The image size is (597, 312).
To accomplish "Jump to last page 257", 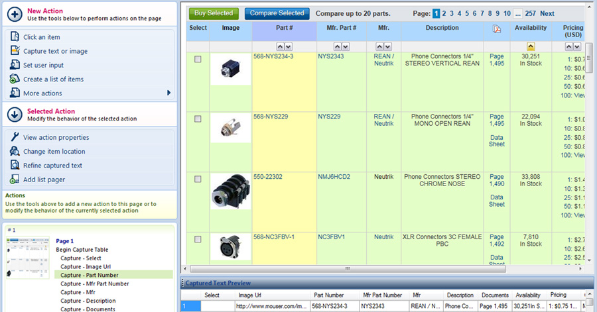I will (531, 13).
